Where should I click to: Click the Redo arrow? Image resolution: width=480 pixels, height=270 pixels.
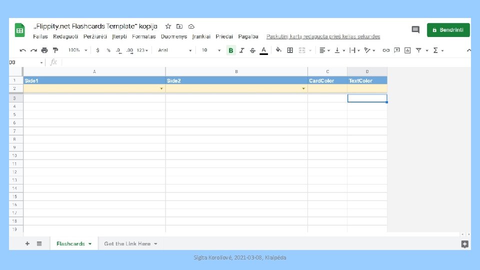pos(33,50)
